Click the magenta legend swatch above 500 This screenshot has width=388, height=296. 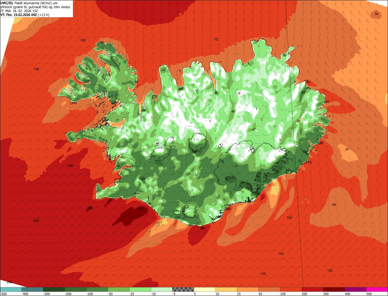[377, 289]
